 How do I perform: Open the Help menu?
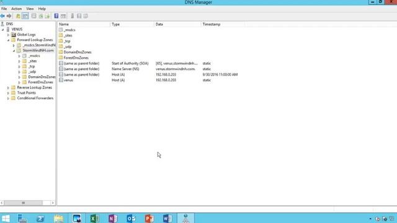42,9
